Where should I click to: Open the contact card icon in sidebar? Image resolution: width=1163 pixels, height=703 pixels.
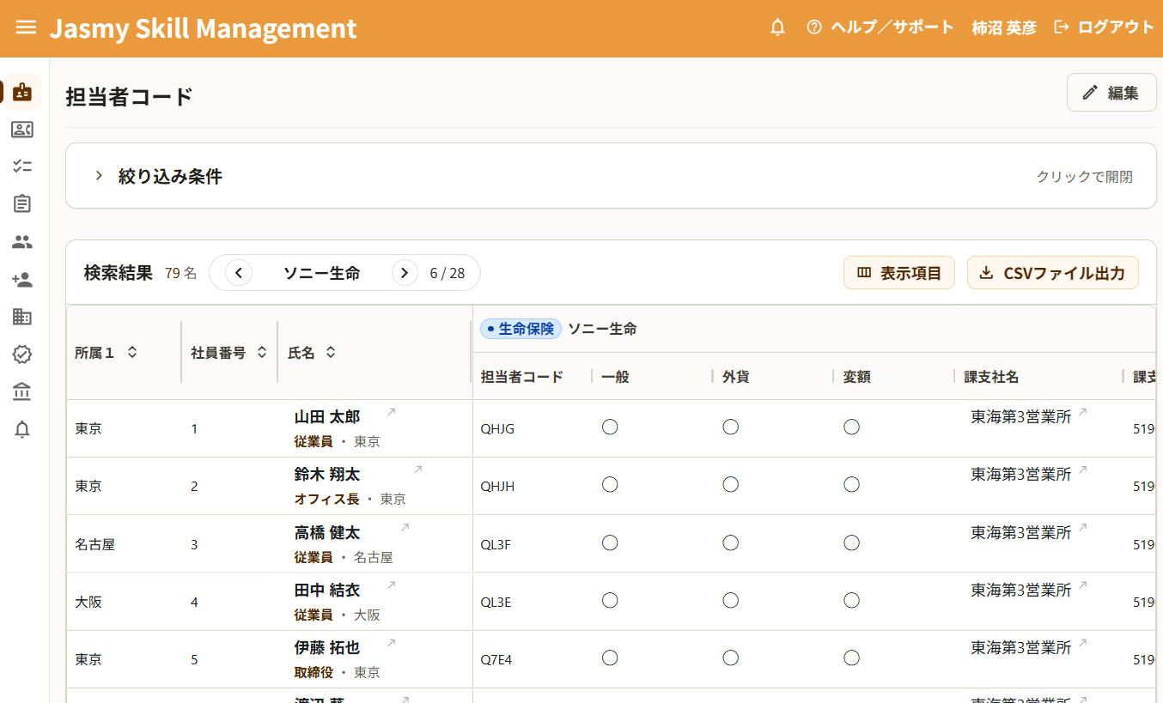pyautogui.click(x=22, y=130)
